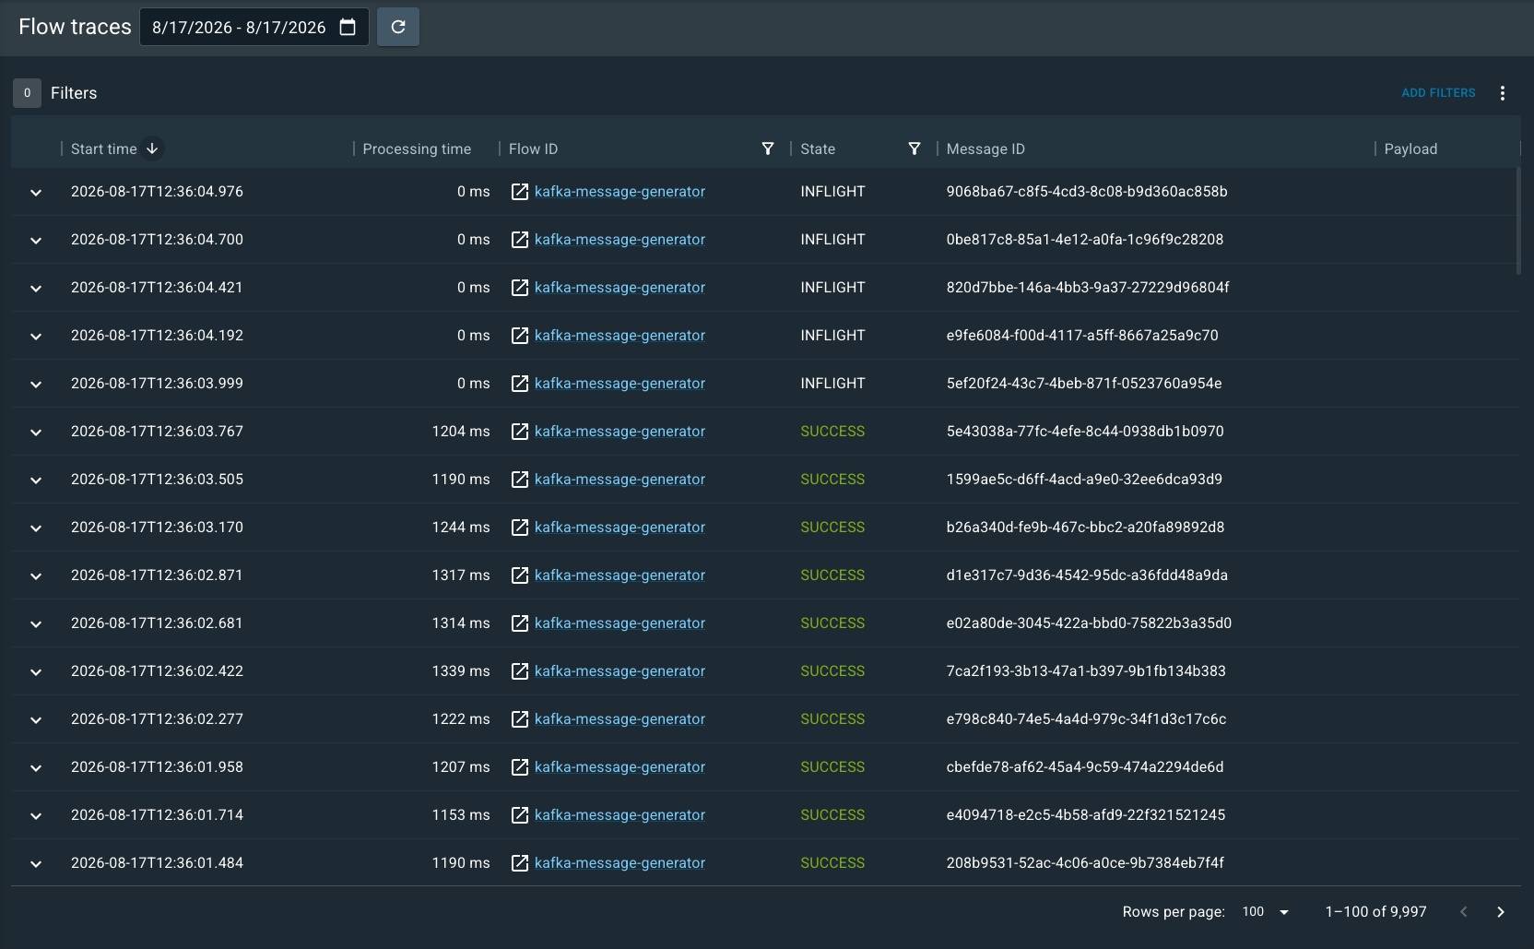The image size is (1534, 949).
Task: Open kafka-message-generator link in 12:36:03.767 row
Action: point(619,432)
